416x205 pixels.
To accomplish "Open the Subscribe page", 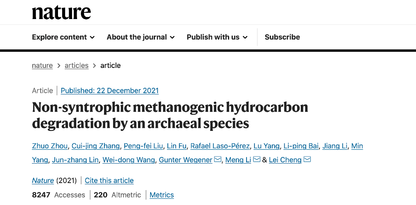I will pyautogui.click(x=282, y=37).
